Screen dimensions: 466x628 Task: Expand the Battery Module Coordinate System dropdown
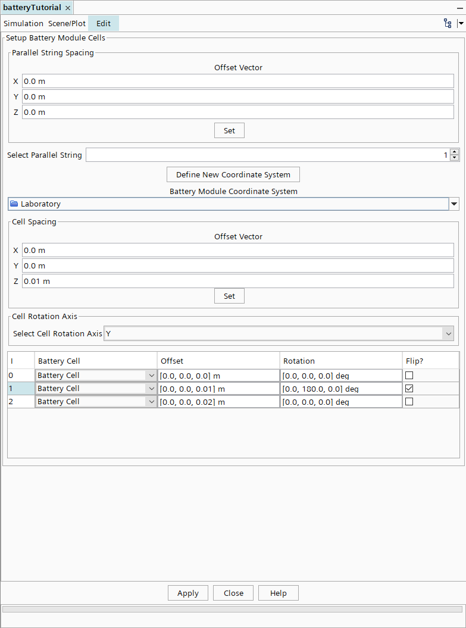454,204
